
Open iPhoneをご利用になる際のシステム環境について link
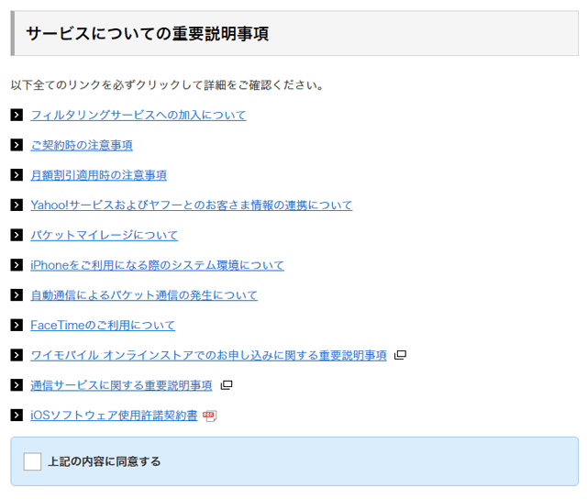(x=157, y=265)
